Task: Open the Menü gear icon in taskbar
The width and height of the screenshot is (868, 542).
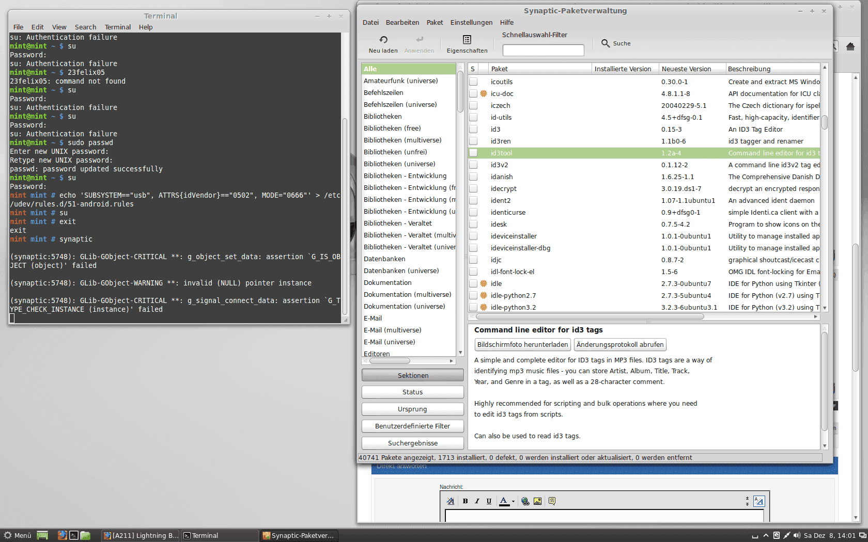Action: (x=8, y=535)
